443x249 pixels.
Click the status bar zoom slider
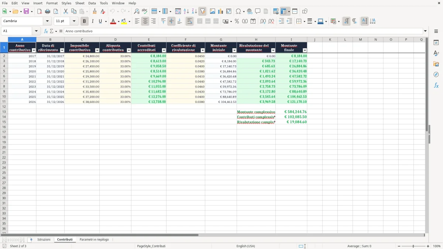tap(413, 246)
